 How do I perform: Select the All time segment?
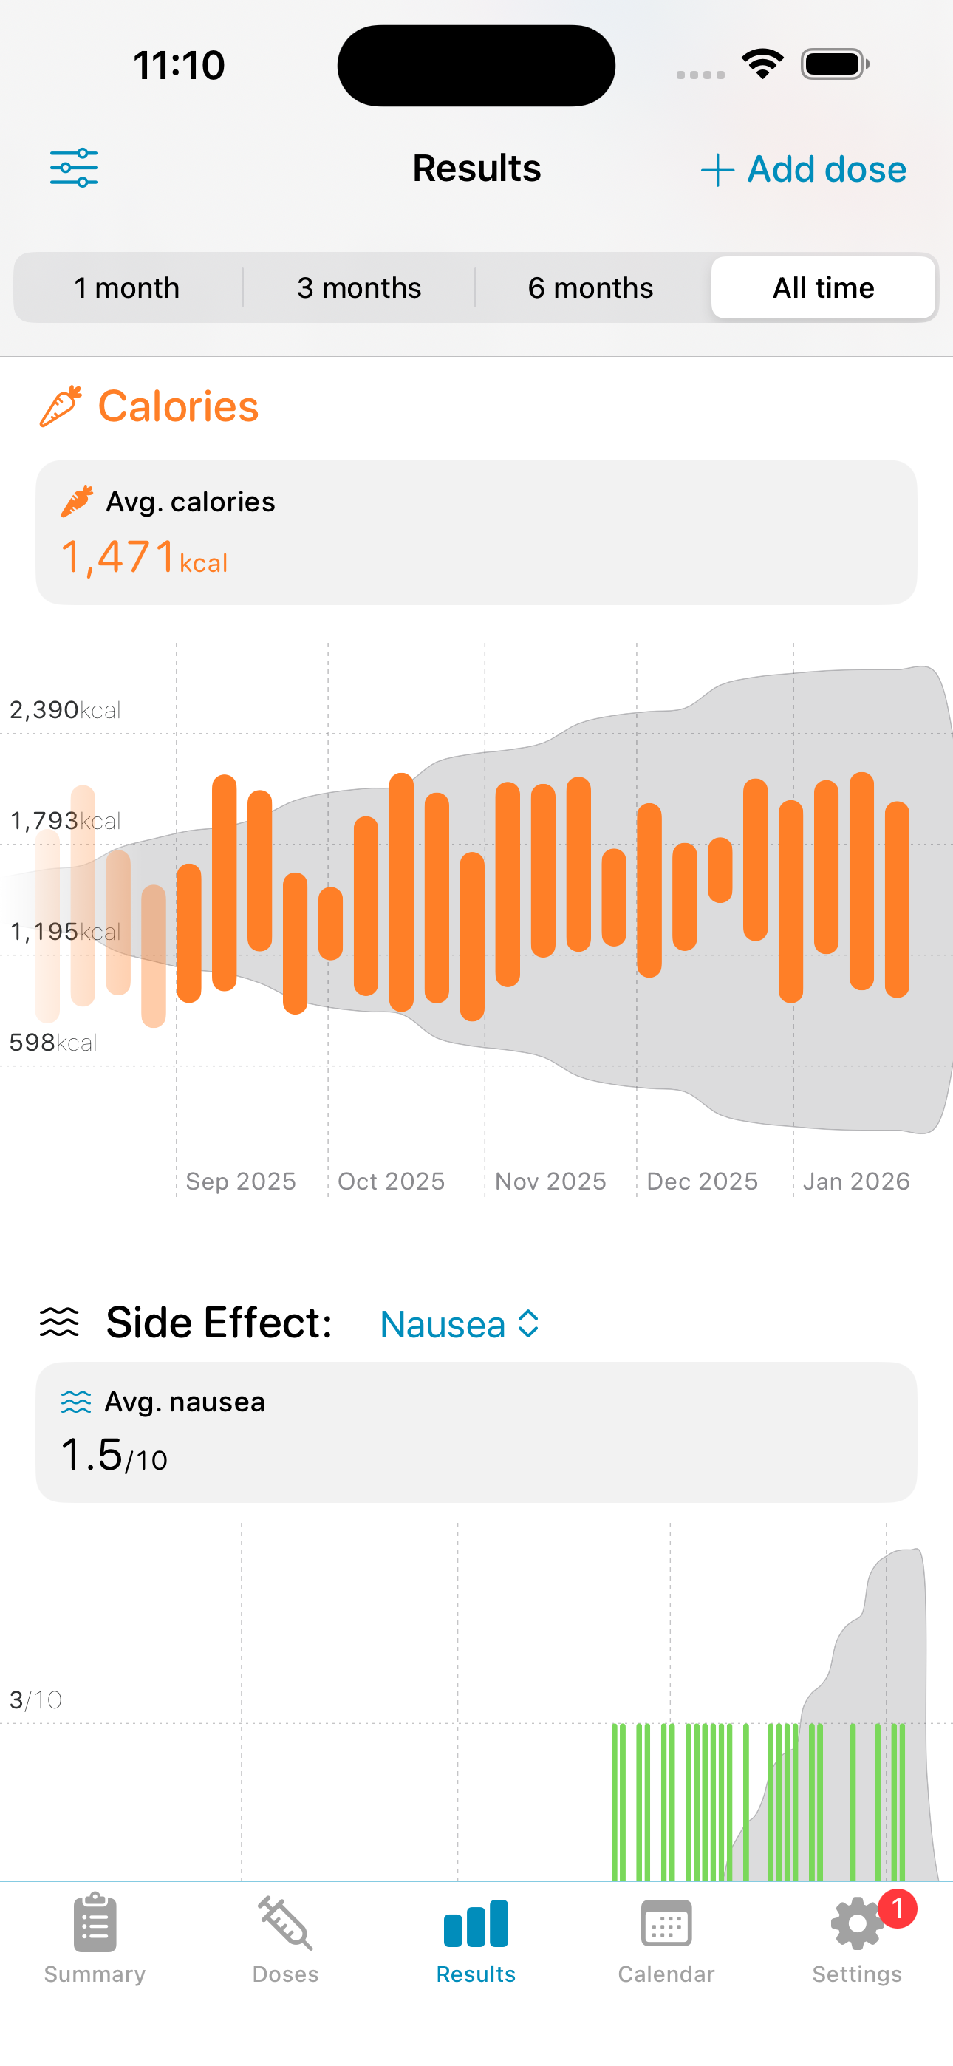(x=823, y=288)
